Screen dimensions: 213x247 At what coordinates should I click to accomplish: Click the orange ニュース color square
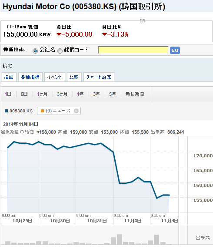point(42,111)
